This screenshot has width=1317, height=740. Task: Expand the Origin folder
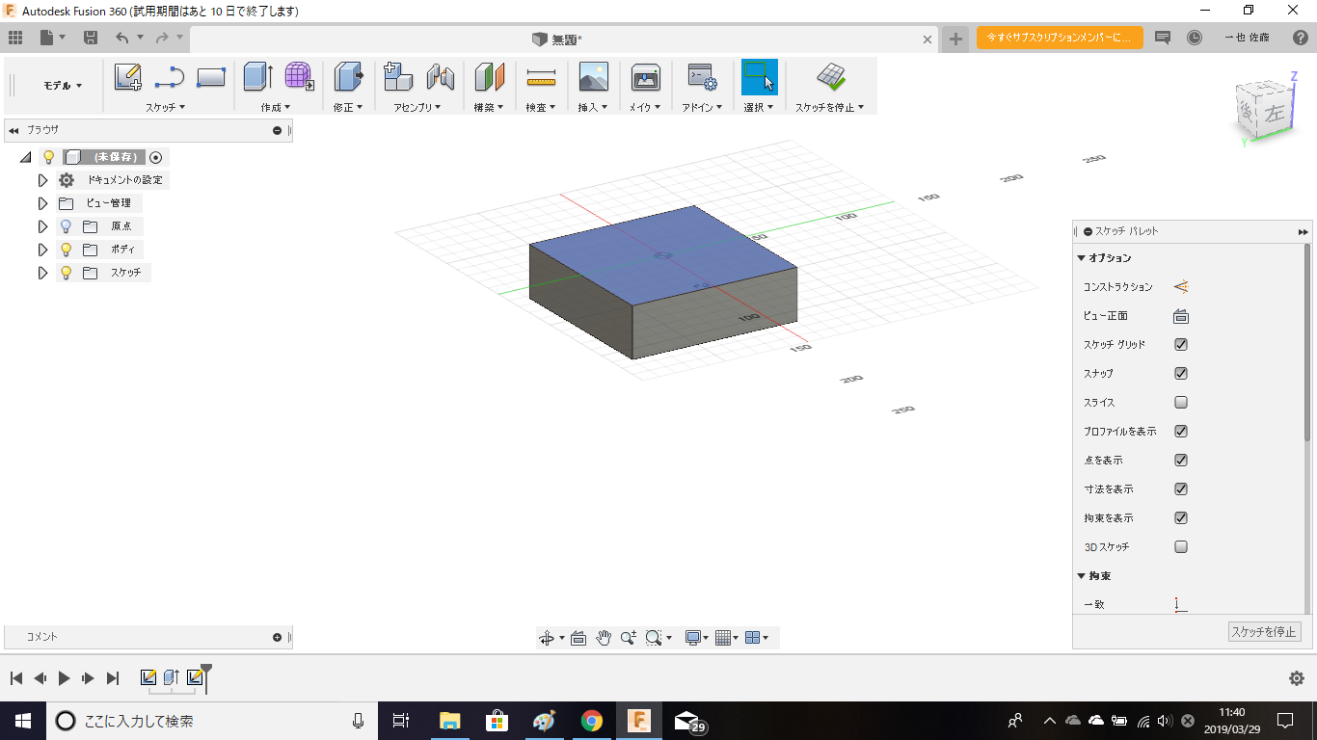42,226
